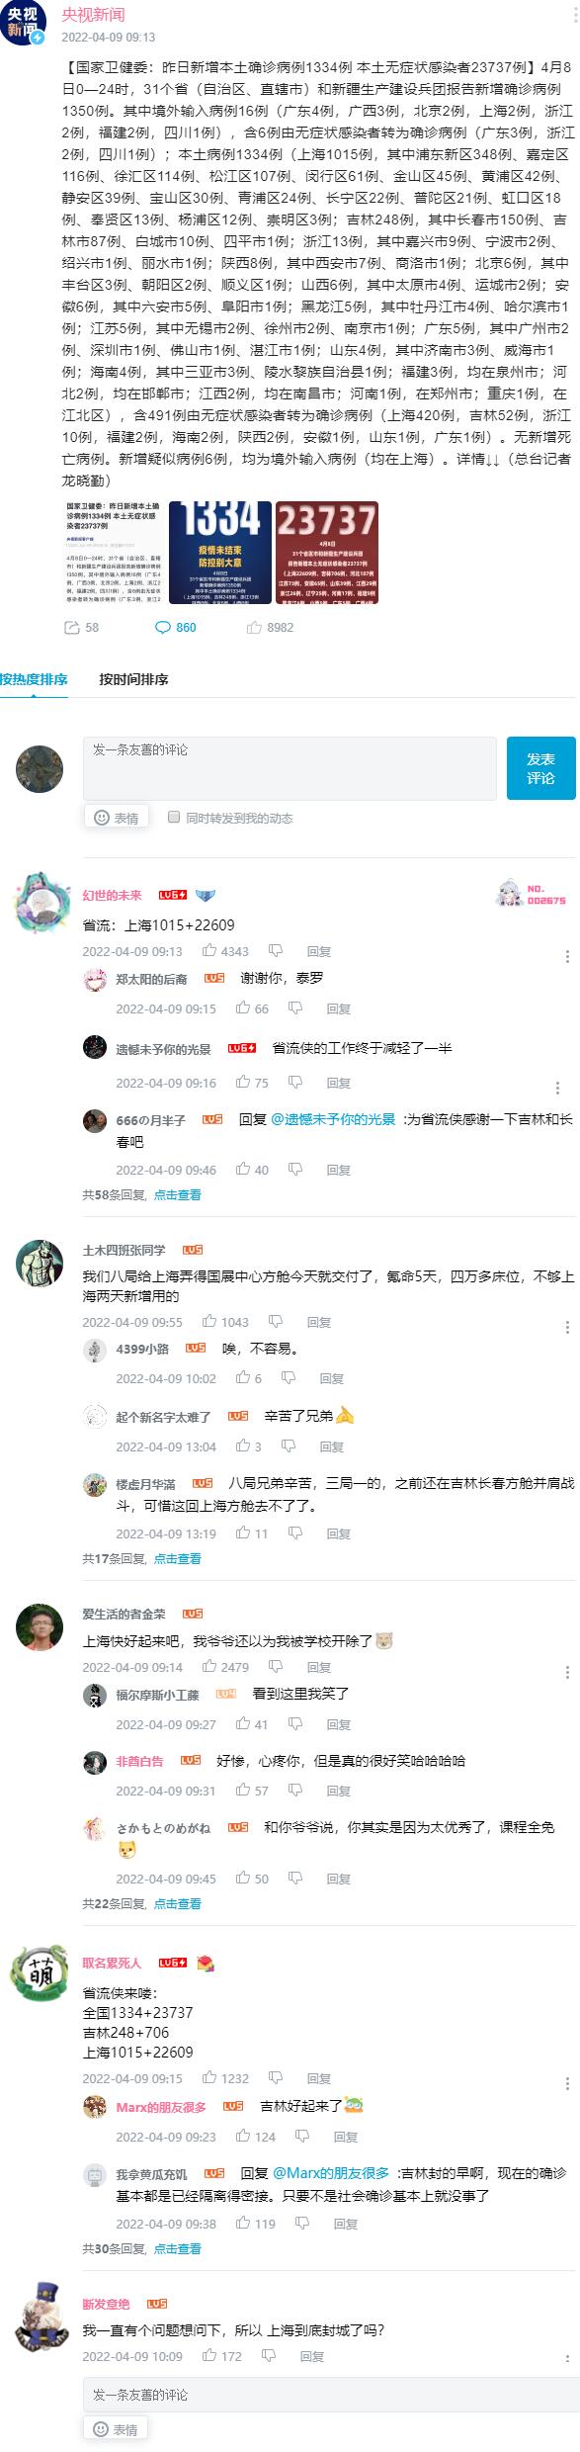Dislike the 土木四班张同学 comment
The width and height of the screenshot is (580, 2452).
tap(275, 1322)
